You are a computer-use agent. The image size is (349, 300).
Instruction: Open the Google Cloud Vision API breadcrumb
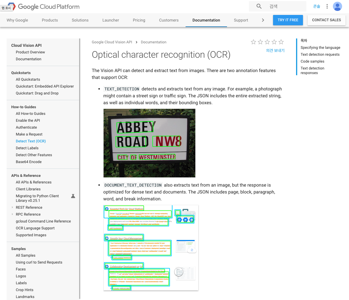(112, 42)
